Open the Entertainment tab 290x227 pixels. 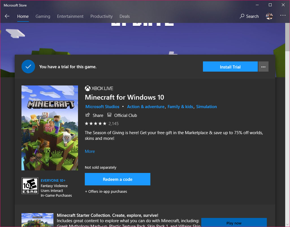[x=70, y=16]
